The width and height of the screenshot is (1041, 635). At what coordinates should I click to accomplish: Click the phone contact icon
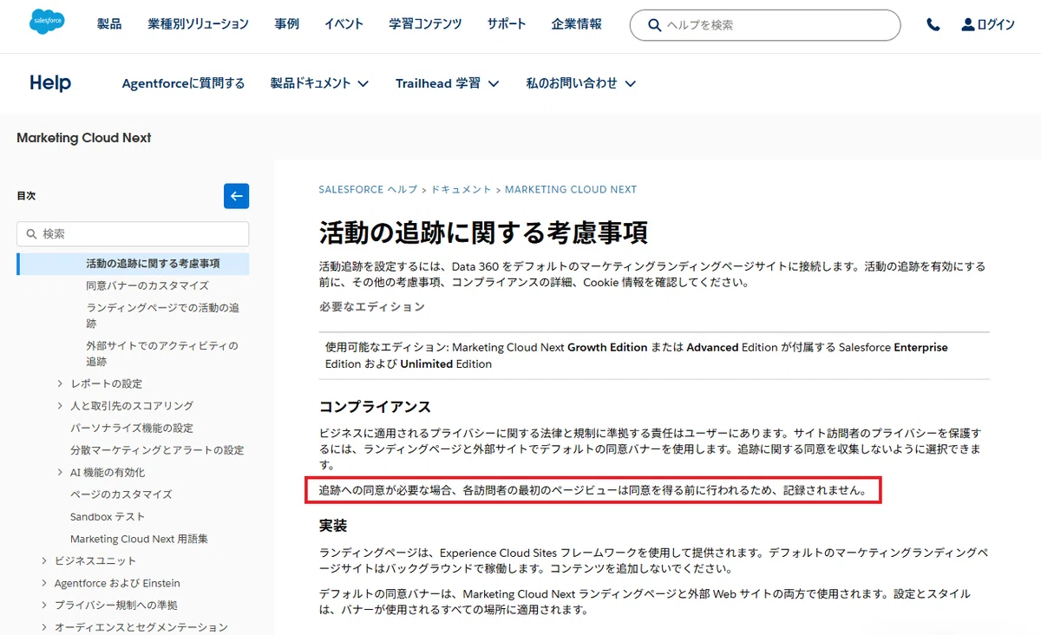click(933, 25)
